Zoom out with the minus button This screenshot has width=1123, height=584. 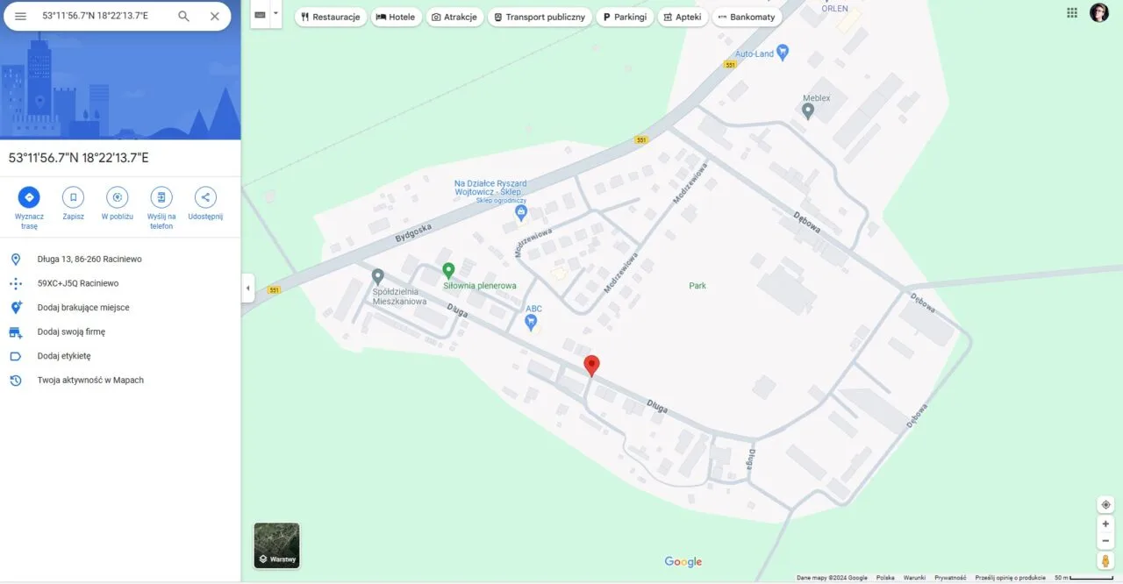tap(1105, 541)
